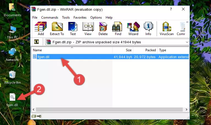This screenshot has width=211, height=125.
Task: Open the File menu
Action: click(35, 18)
